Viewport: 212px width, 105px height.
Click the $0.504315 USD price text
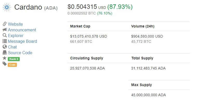pos(87,7)
